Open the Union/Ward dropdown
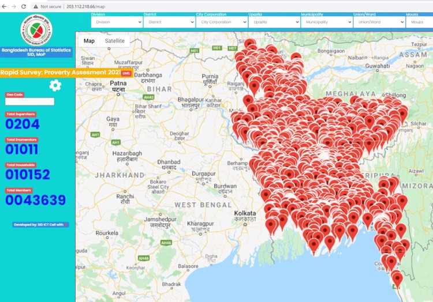The width and height of the screenshot is (433, 302). point(379,22)
